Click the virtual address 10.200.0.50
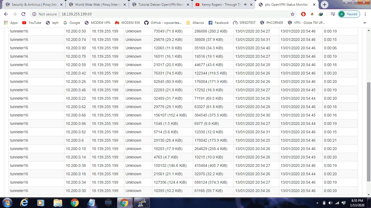 (76, 31)
